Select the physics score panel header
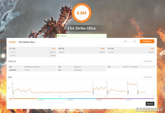The image size is (165, 113). click(82, 48)
